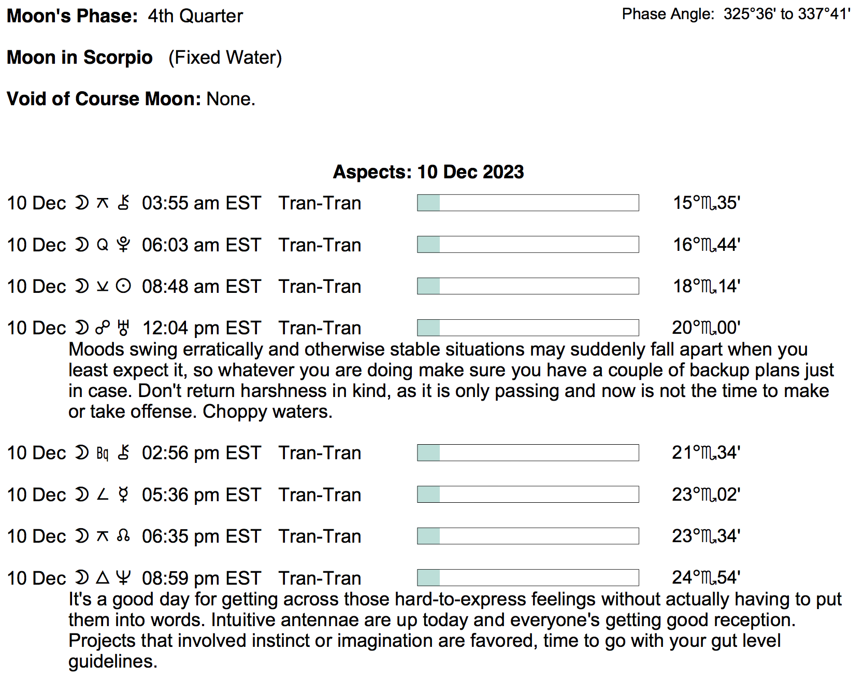
Task: Click the biquintile symbol in 02:56 pm row
Action: [x=103, y=453]
